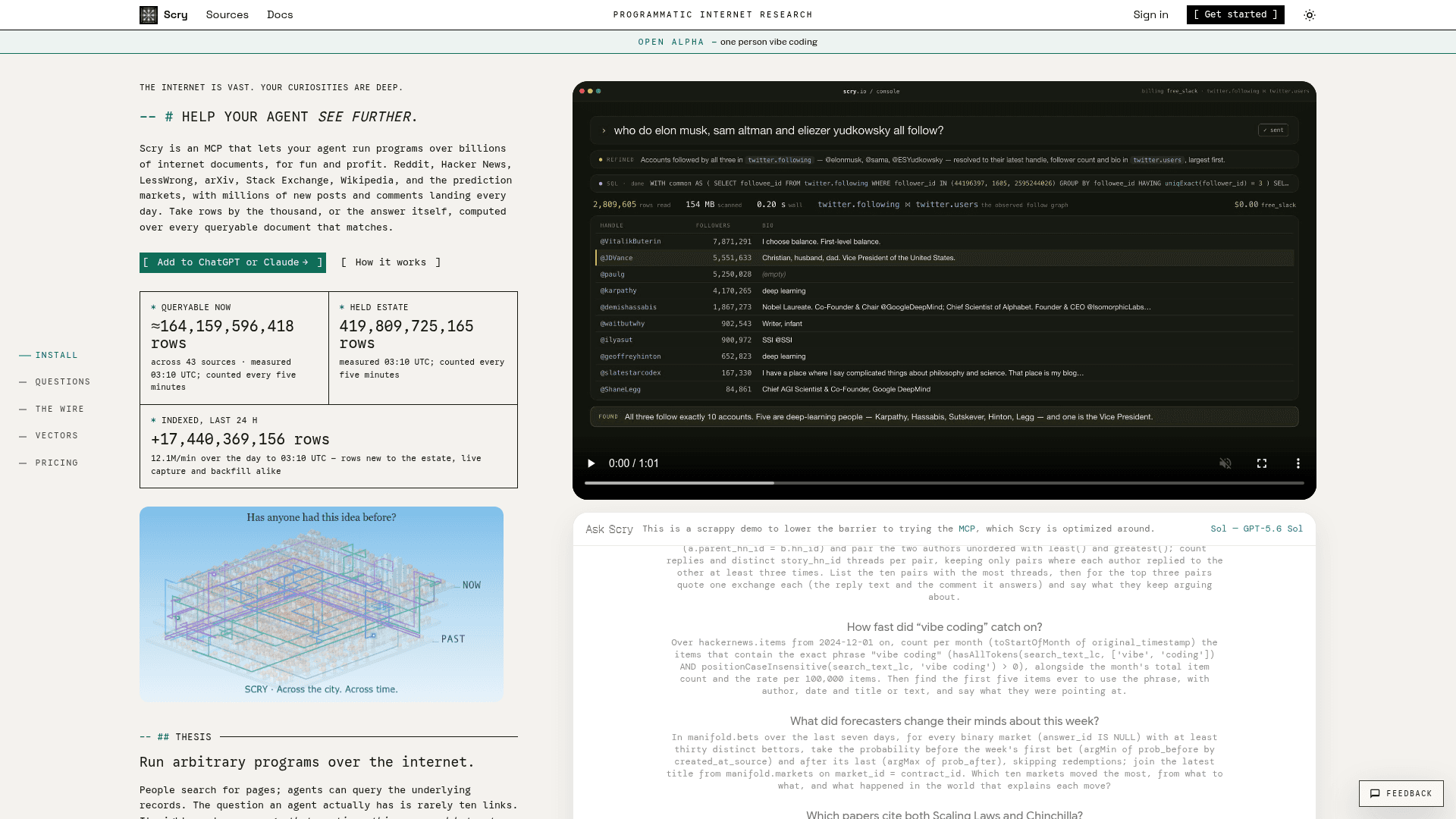Click the OPEN ALPHA banner text
The height and width of the screenshot is (819, 1456).
(671, 42)
